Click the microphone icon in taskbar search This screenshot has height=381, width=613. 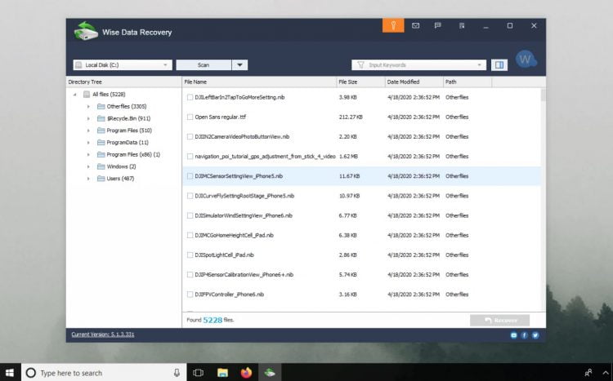177,373
